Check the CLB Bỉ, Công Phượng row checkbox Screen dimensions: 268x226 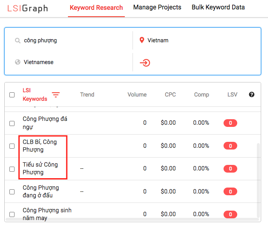pos(12,146)
